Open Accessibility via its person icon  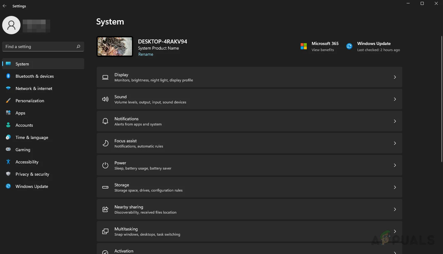(8, 162)
